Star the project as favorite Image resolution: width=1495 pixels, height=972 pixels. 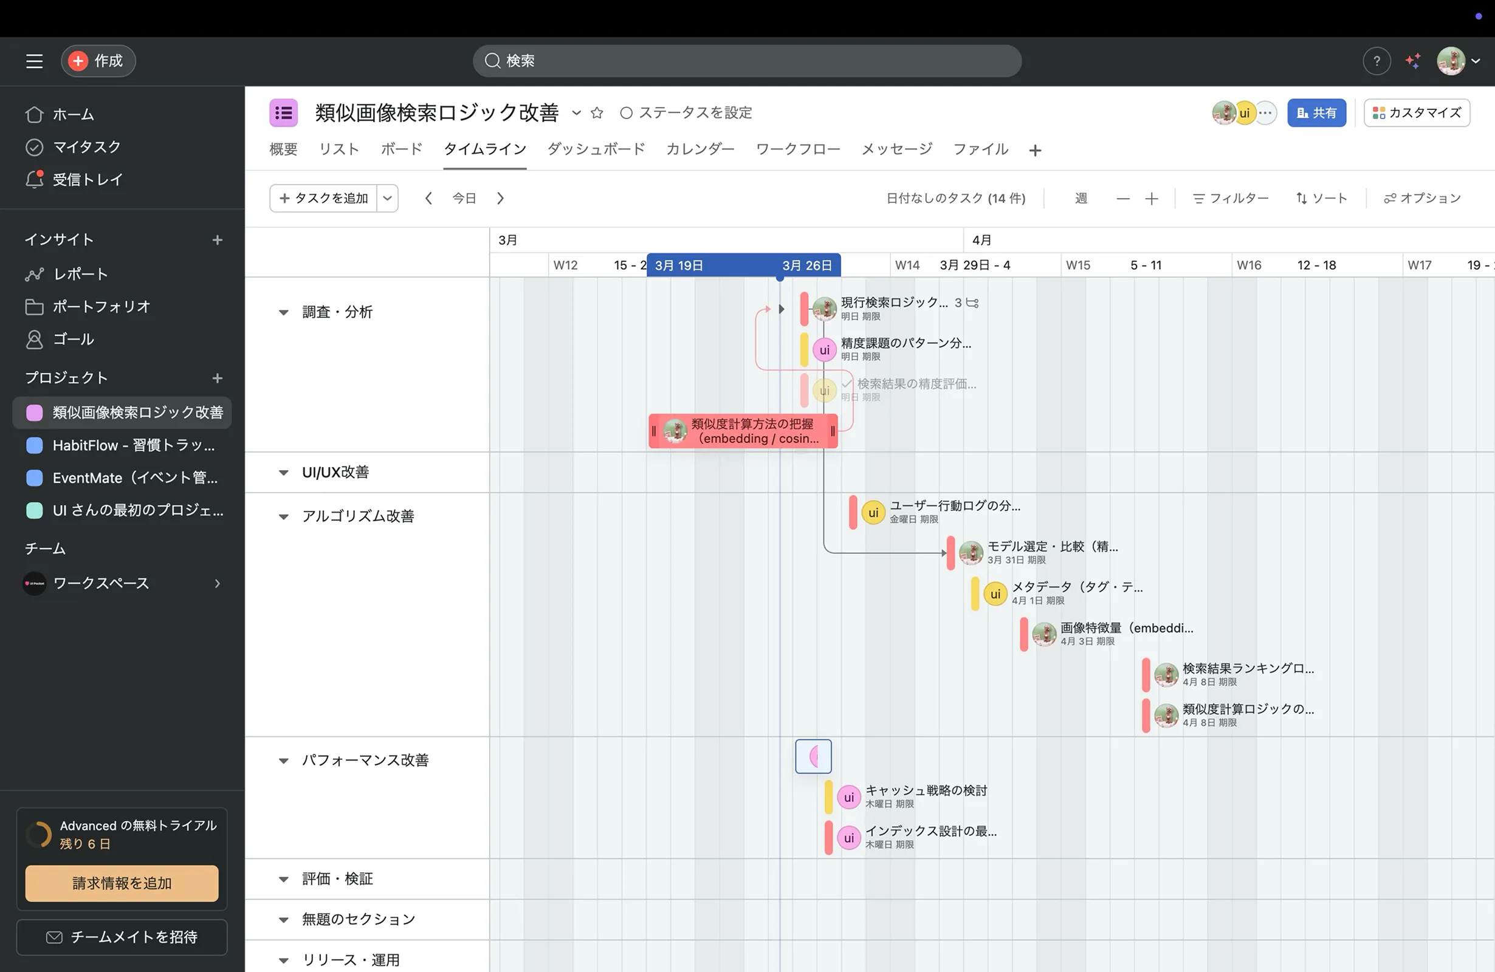point(597,113)
